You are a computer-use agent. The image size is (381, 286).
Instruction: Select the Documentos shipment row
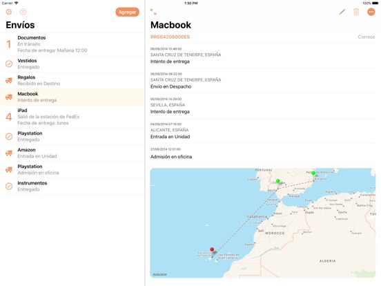tap(72, 44)
